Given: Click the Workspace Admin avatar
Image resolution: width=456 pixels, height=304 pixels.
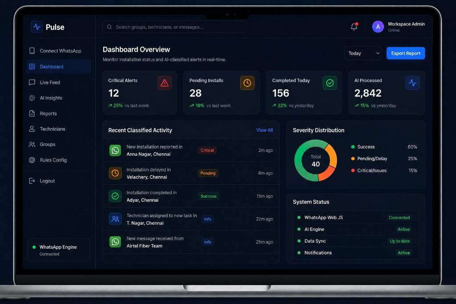Looking at the screenshot, I should point(378,27).
